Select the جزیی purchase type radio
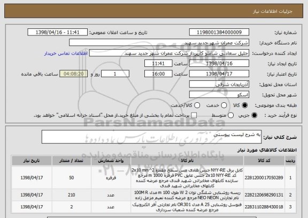308x218 pixels. 254,116
